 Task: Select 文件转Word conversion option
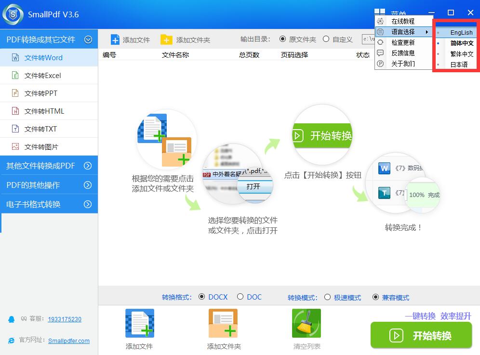tap(49, 57)
